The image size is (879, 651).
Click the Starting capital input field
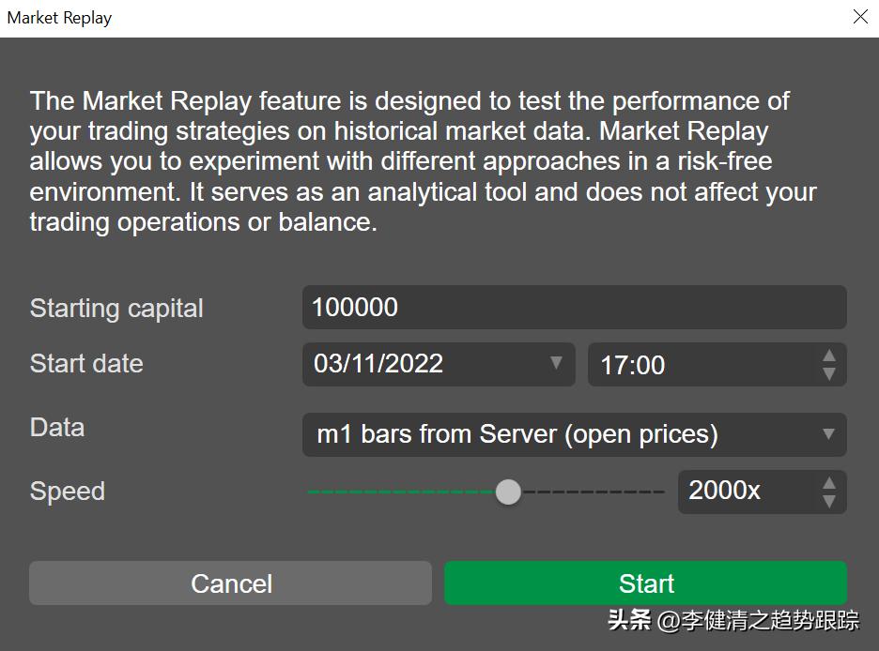tap(574, 308)
